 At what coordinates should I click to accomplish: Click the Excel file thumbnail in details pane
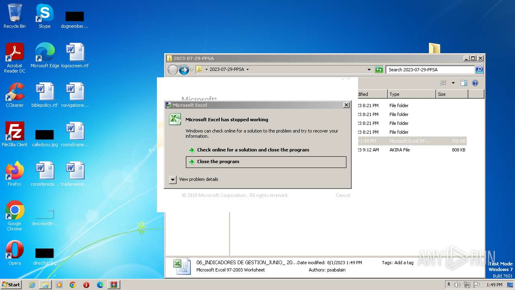(181, 266)
